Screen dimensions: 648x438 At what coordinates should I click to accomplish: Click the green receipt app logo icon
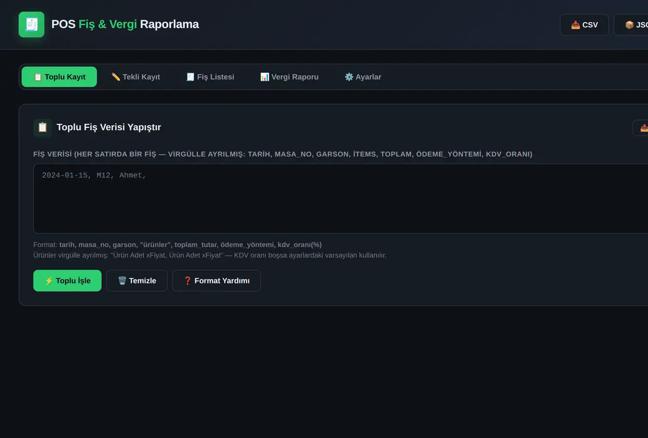(31, 24)
